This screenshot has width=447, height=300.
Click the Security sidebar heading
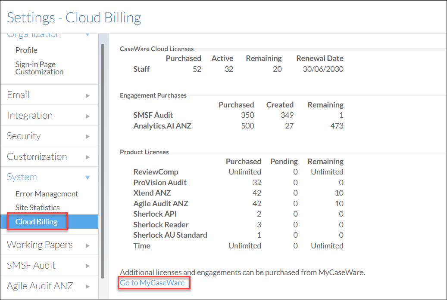[24, 136]
